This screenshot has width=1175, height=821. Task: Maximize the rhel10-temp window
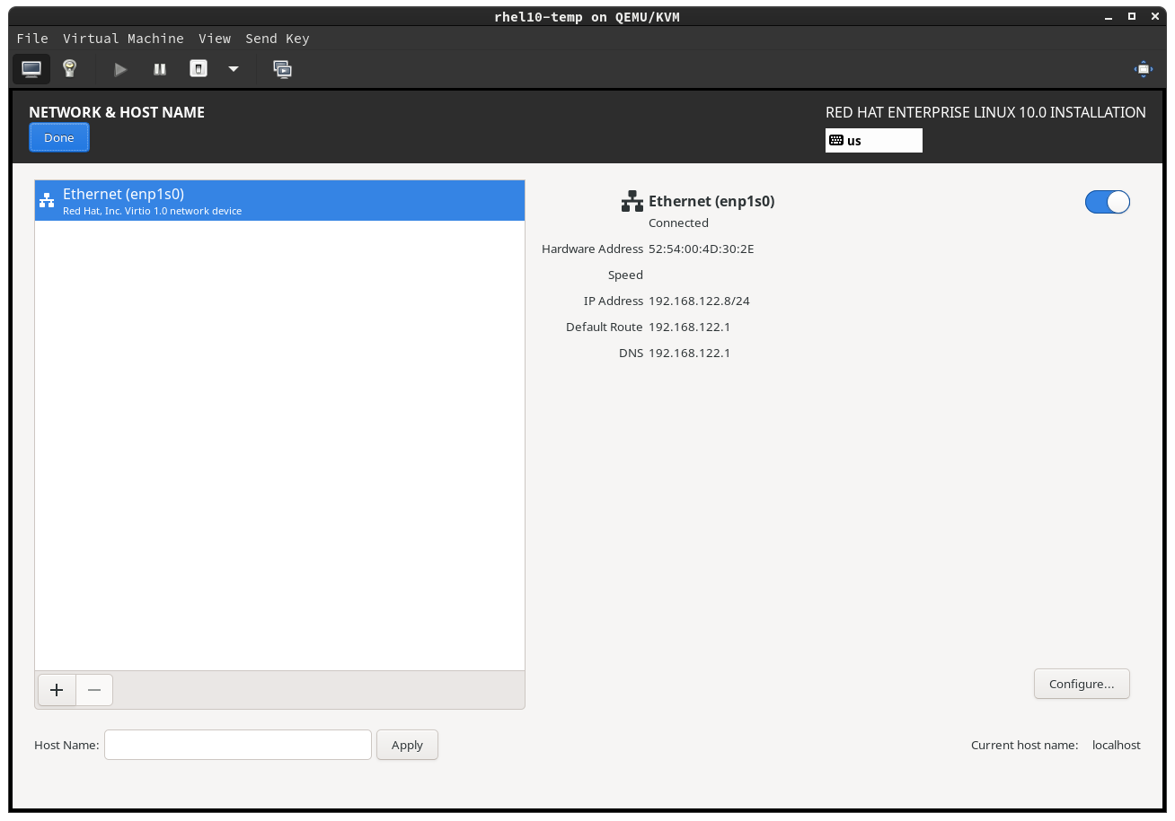pyautogui.click(x=1131, y=16)
